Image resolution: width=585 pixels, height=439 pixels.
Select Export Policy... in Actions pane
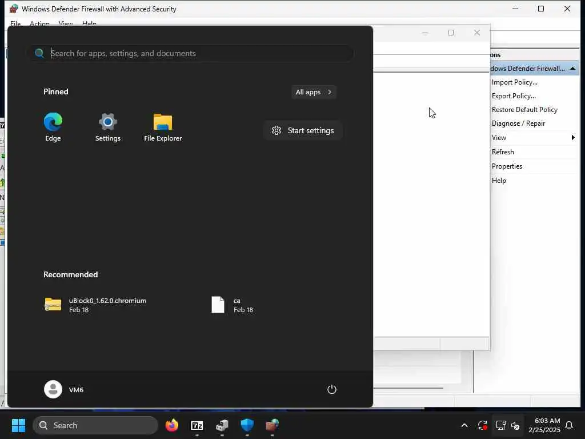coord(514,96)
